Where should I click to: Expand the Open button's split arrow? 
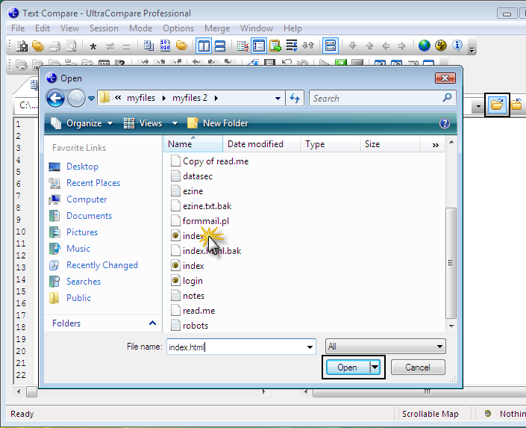point(375,367)
